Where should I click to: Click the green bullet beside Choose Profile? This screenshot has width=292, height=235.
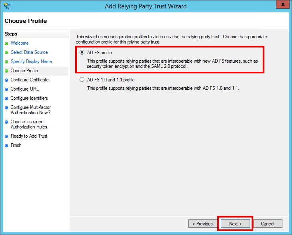click(x=6, y=71)
